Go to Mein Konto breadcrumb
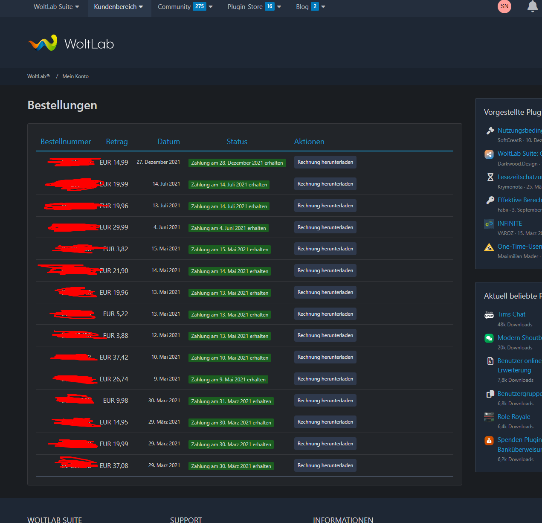 click(75, 76)
